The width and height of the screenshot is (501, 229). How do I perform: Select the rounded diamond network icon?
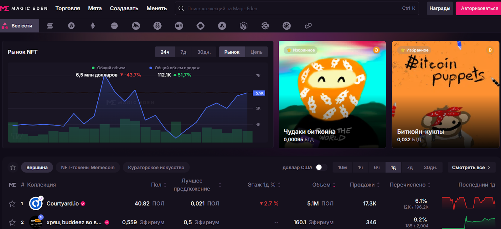pos(201,26)
